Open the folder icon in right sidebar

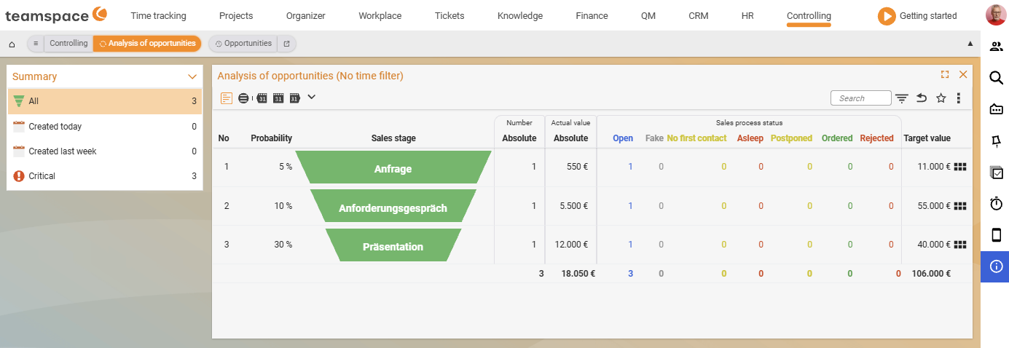click(x=996, y=109)
